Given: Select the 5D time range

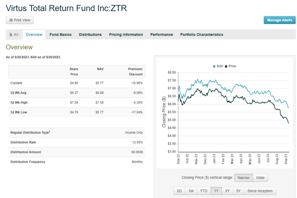Looking at the screenshot, I should click(179, 191).
